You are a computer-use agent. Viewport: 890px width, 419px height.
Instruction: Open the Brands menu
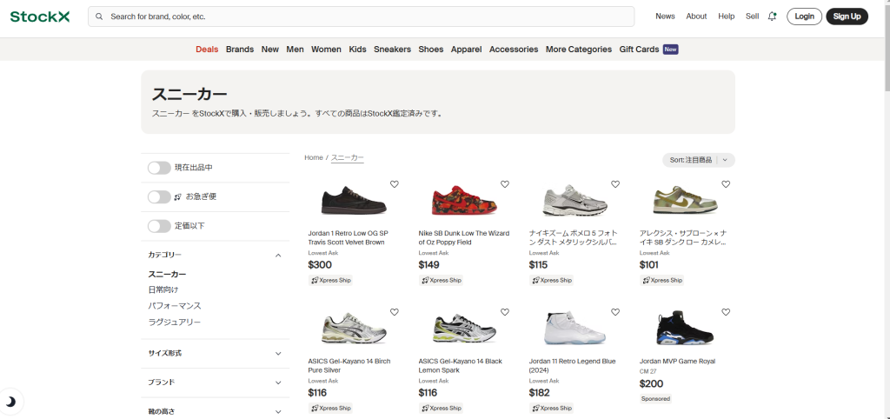(x=240, y=50)
